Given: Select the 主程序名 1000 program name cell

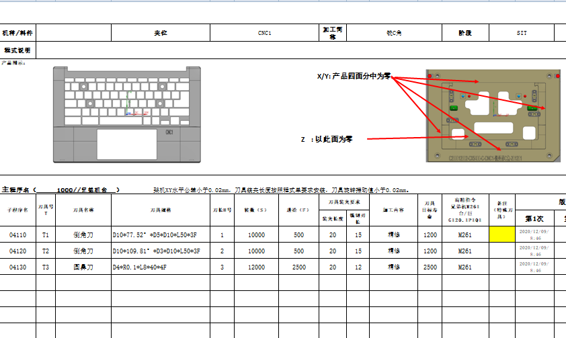Looking at the screenshot, I should coord(60,189).
